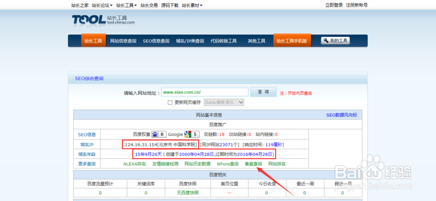Click the 百度推广 row text
The image size is (436, 201).
pos(218,125)
